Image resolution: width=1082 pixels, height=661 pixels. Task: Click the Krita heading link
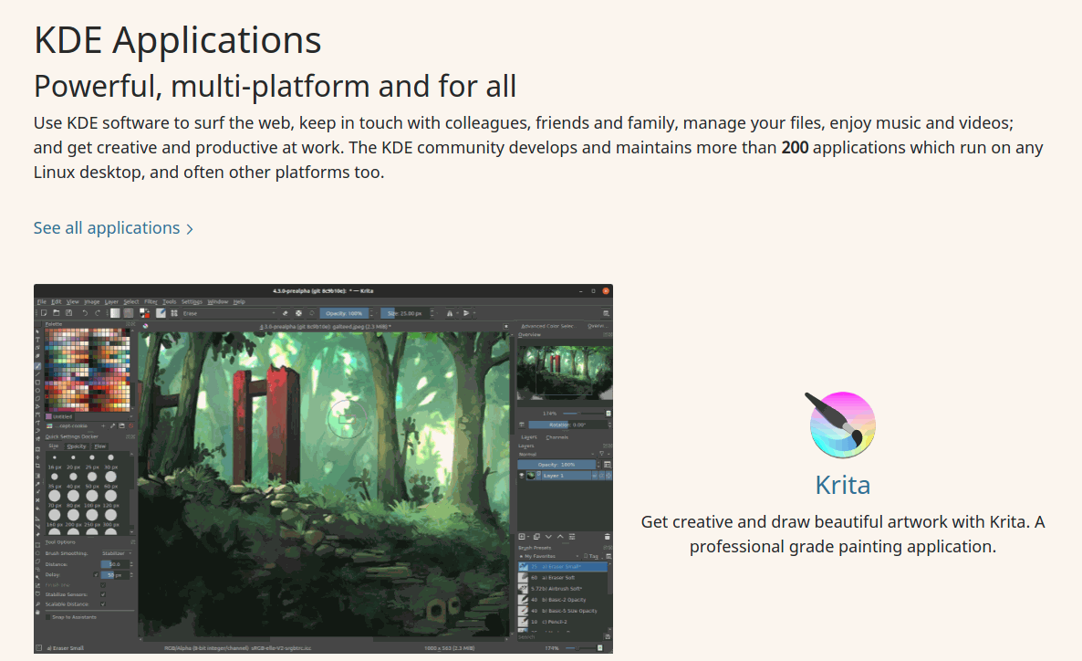pos(843,485)
